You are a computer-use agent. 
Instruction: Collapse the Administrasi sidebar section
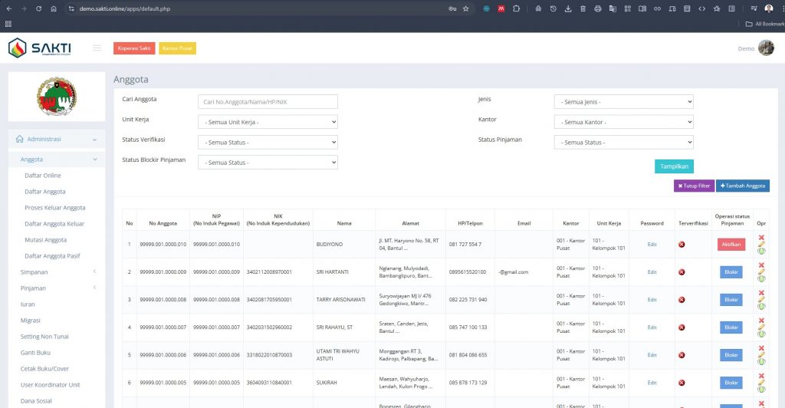point(57,139)
